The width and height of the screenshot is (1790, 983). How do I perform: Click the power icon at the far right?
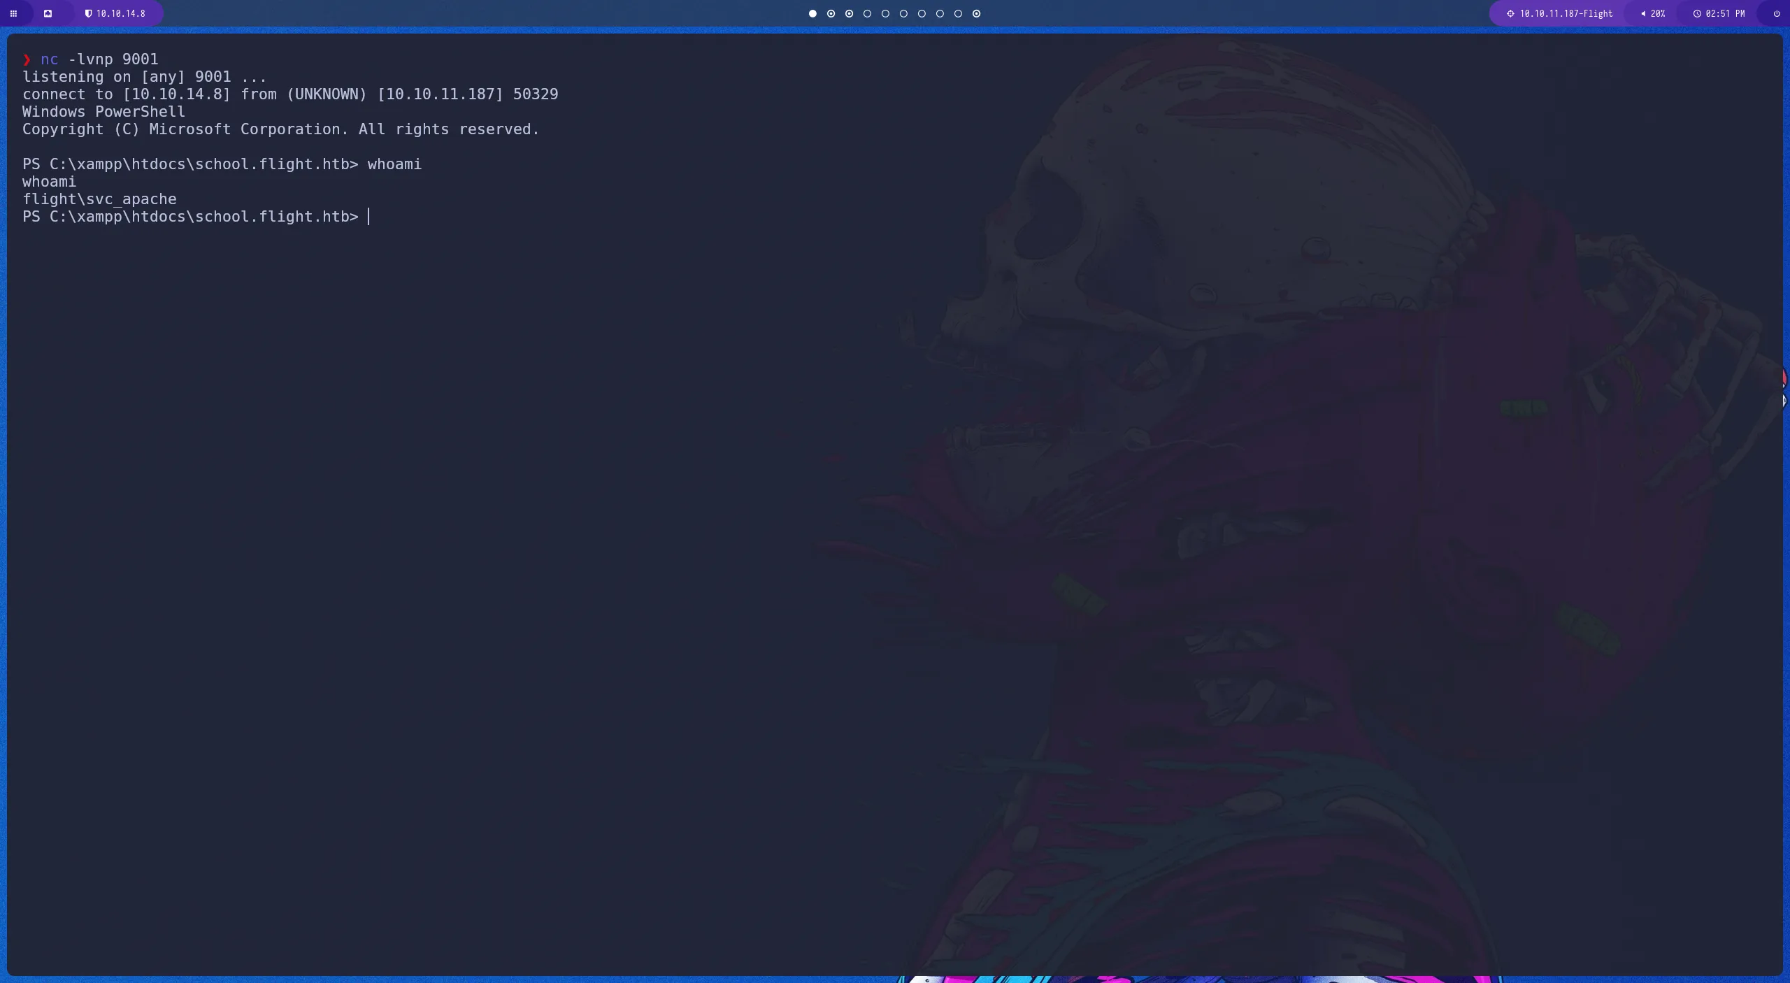1775,13
